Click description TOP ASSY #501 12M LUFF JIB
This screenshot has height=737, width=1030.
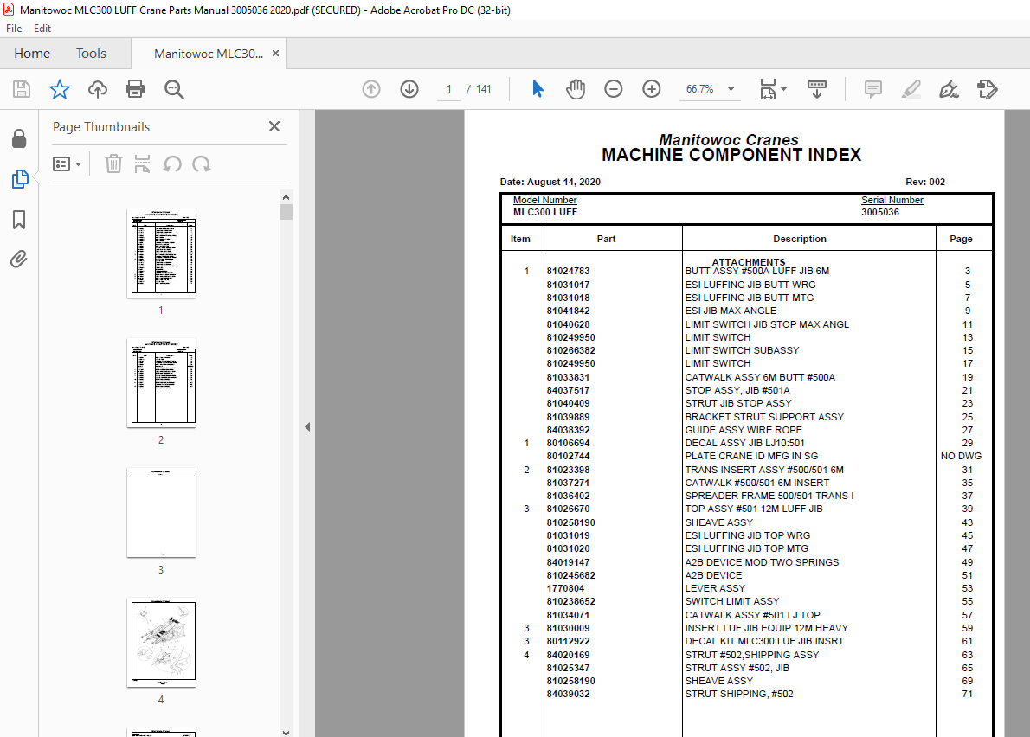(x=753, y=509)
